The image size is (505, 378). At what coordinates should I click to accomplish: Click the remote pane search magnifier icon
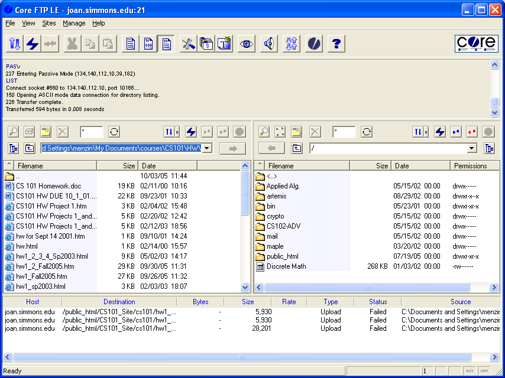264,132
